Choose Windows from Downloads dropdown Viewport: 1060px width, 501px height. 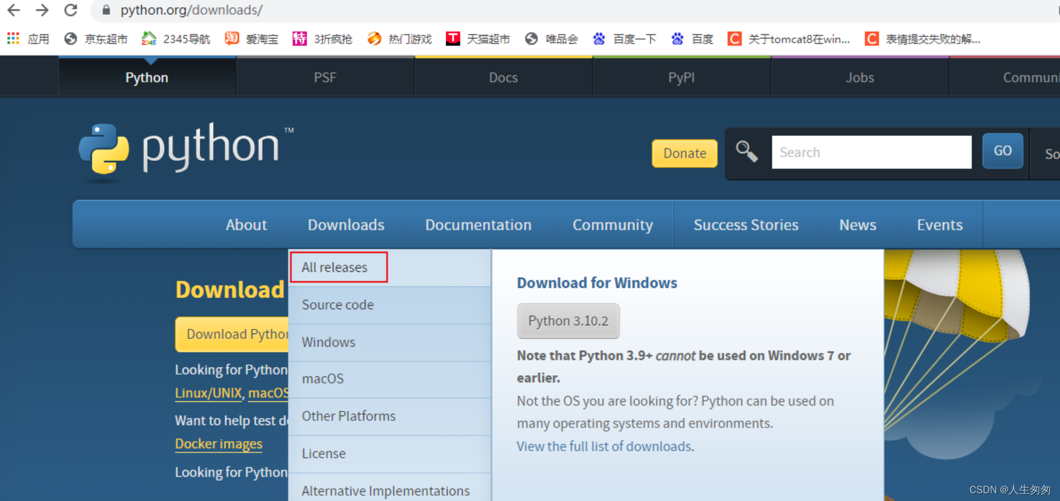pyautogui.click(x=390, y=343)
